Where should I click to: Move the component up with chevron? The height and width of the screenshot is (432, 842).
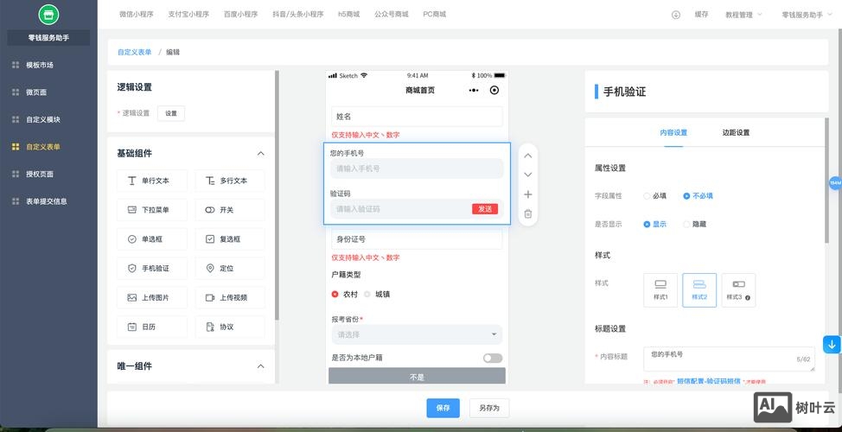coord(528,156)
